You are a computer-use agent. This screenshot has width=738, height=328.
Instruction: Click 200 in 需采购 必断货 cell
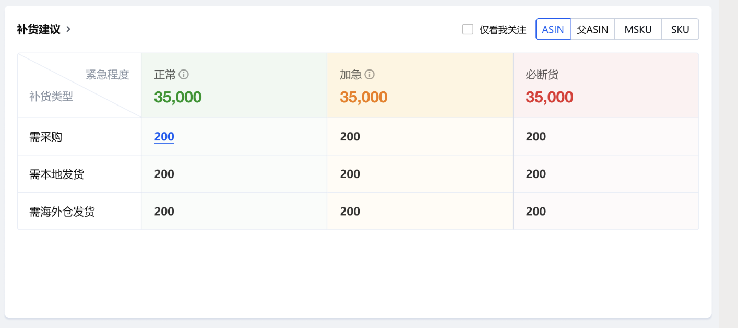(535, 137)
